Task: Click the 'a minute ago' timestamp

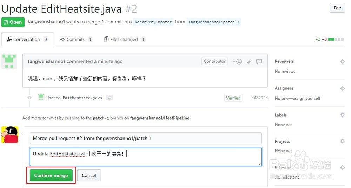Action: pyautogui.click(x=108, y=61)
